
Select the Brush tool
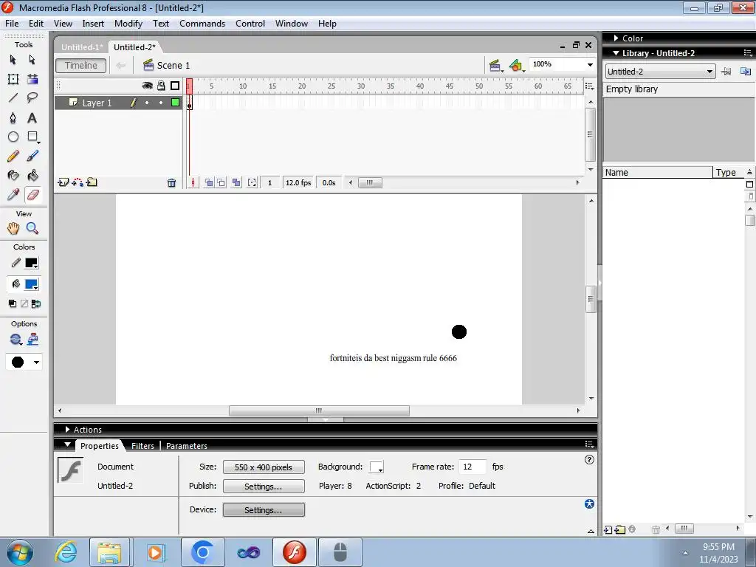point(32,156)
